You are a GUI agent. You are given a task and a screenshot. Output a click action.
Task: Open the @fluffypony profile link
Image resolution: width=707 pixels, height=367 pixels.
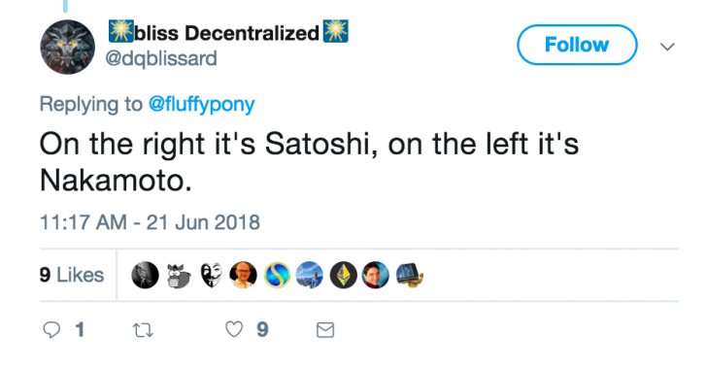coord(202,104)
